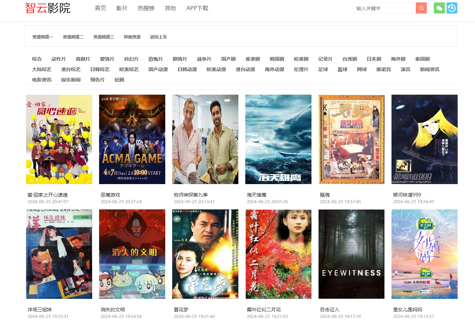Filter by 剧情片 category
475x320 pixels.
180,59
